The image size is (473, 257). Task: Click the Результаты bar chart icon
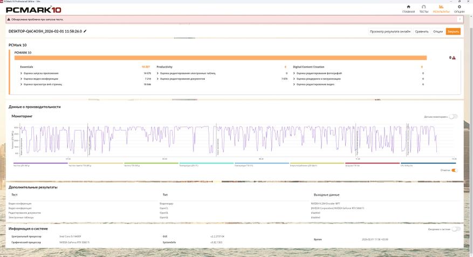pyautogui.click(x=441, y=8)
